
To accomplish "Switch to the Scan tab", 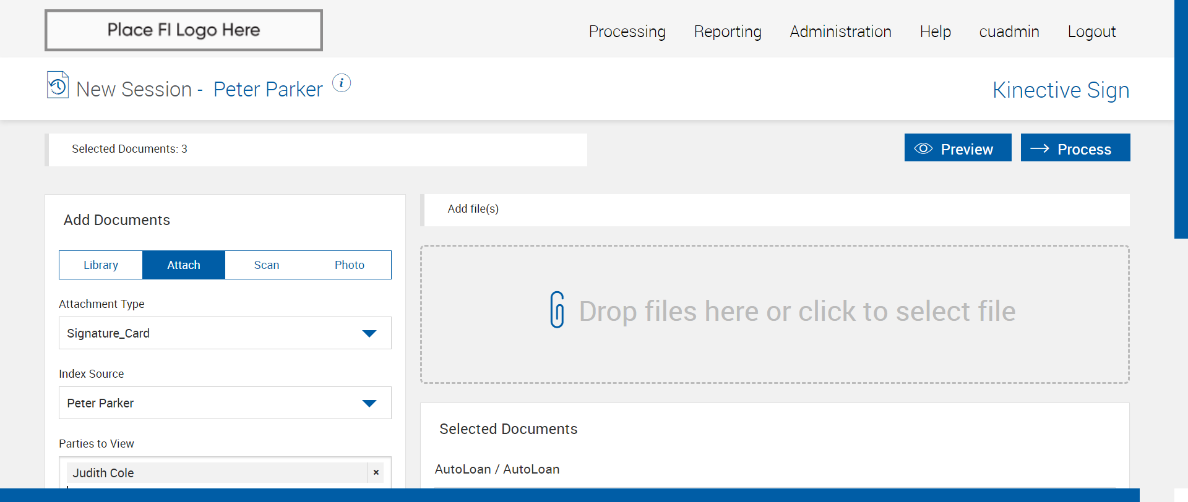I will point(267,265).
